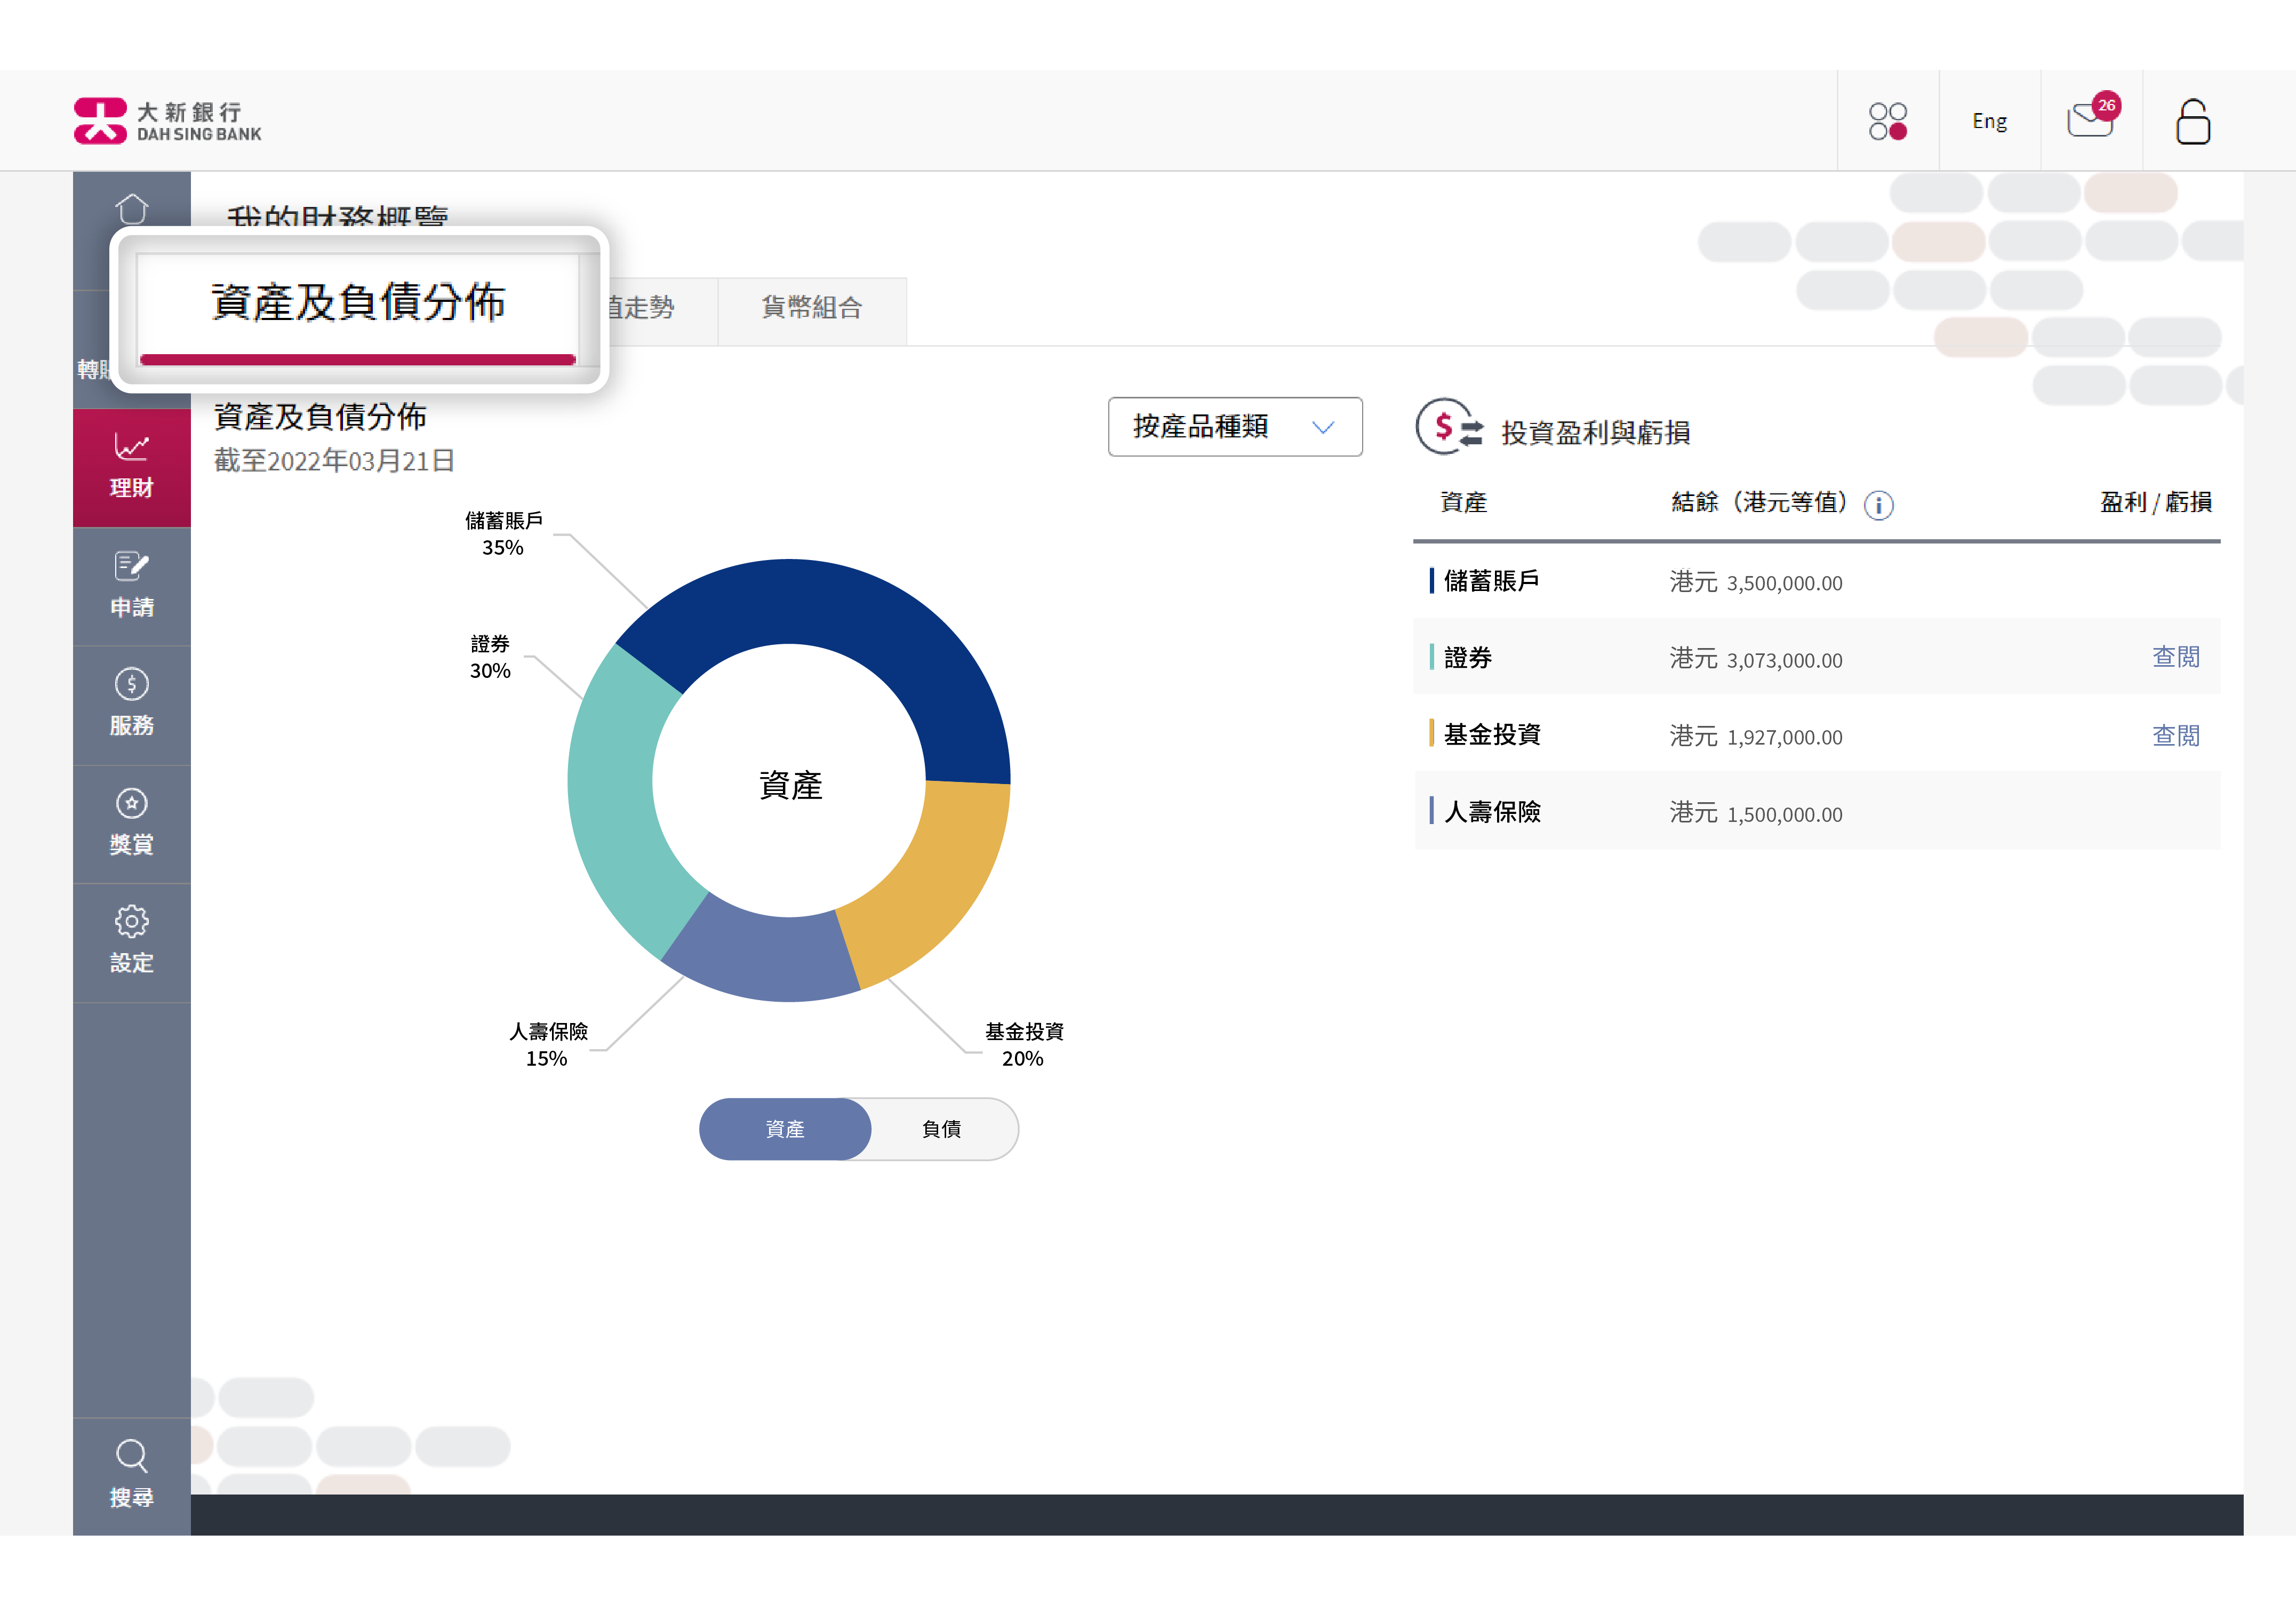Click the 基金投資 20% chart label

1023,1045
